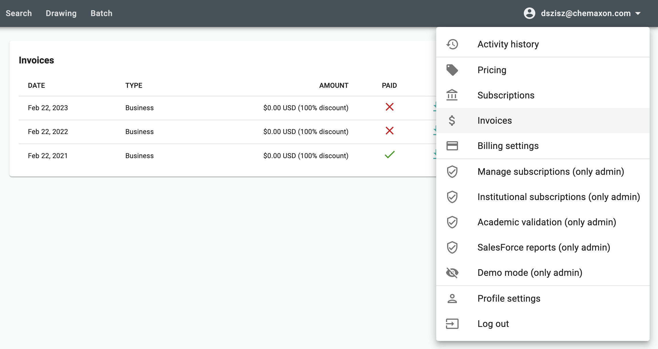Screen dimensions: 658x349
Task: Open the Drawing page
Action: (x=61, y=13)
